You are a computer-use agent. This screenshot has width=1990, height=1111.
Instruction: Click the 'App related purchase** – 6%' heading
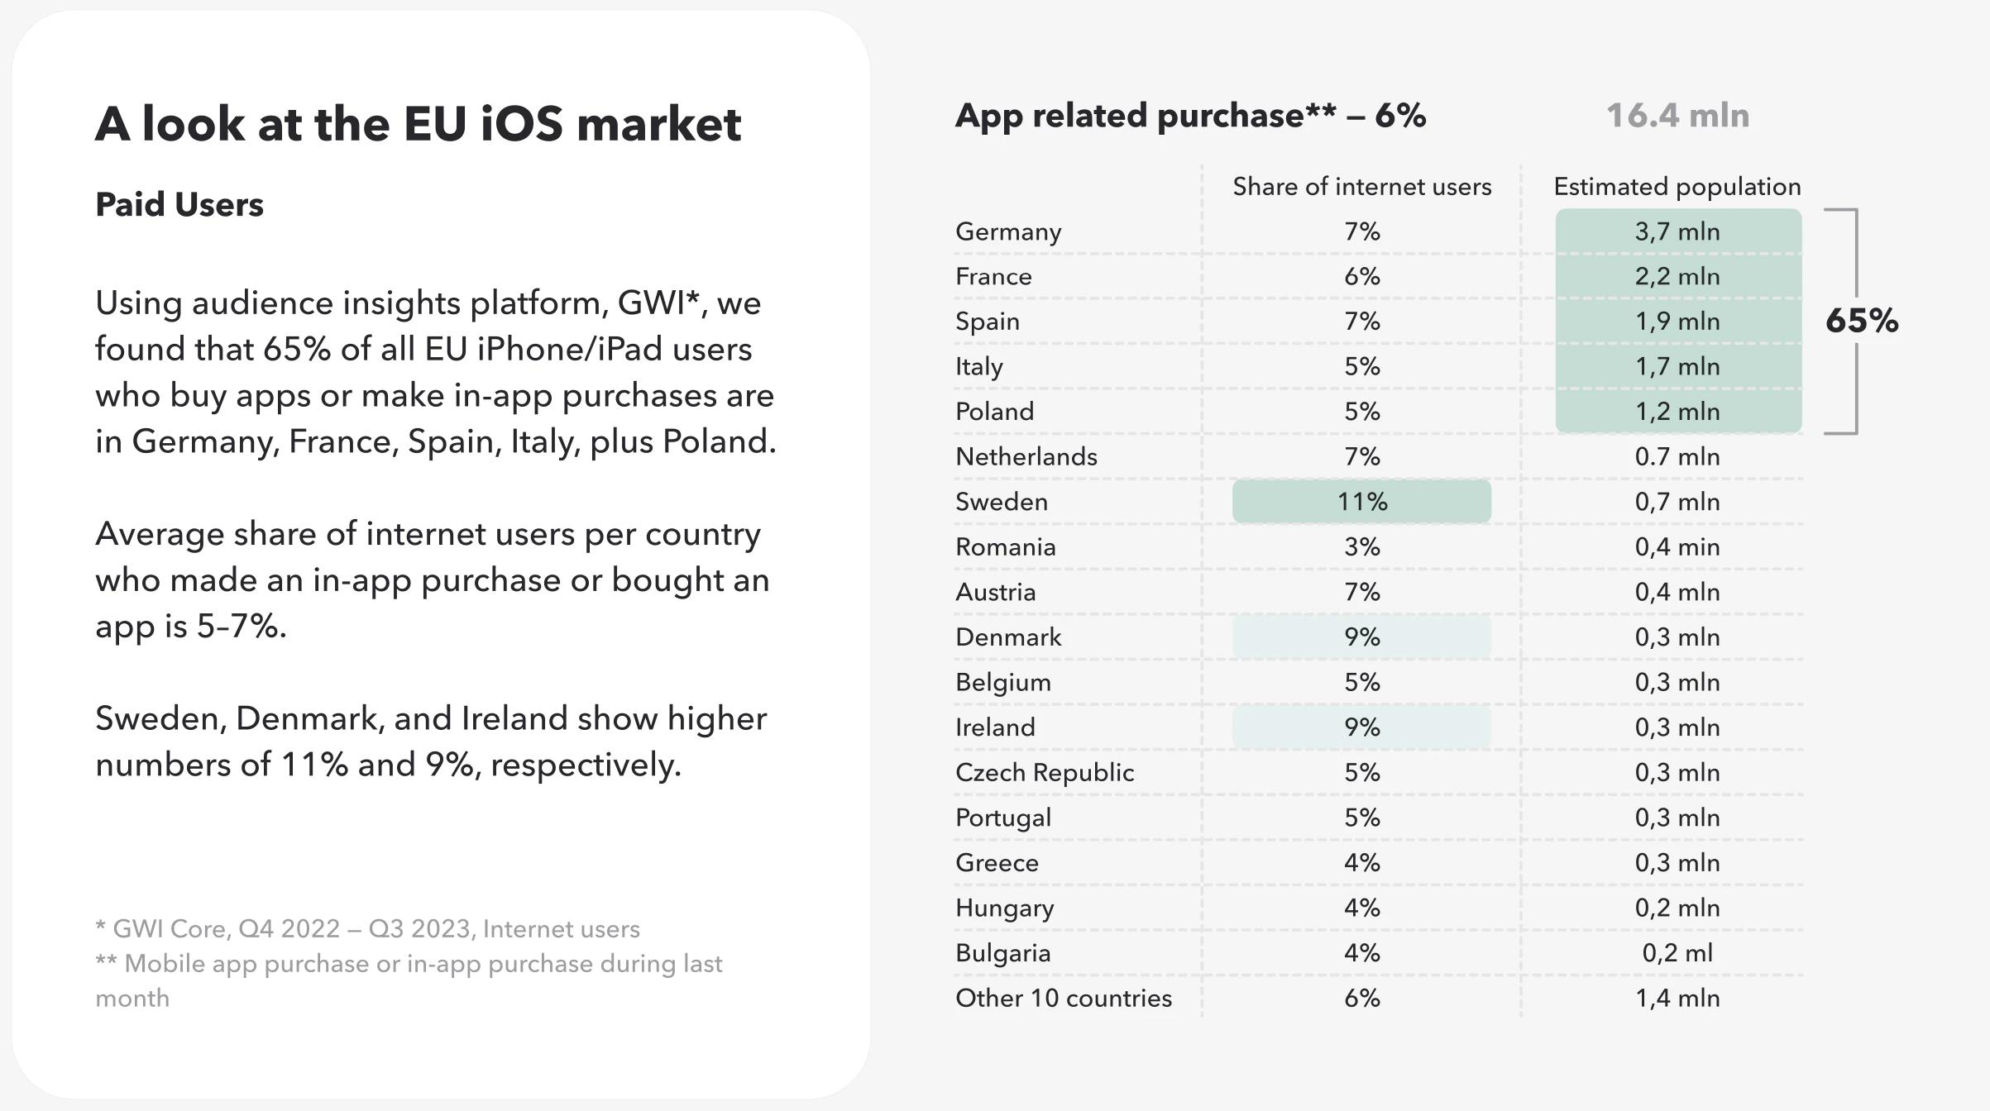coord(1190,116)
